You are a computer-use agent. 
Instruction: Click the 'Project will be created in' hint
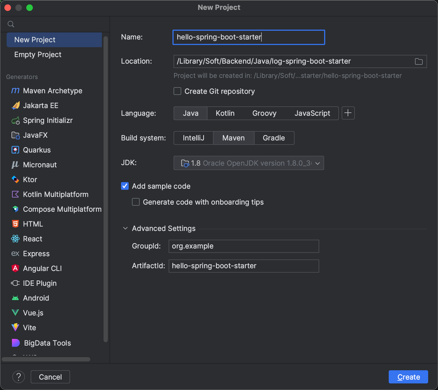(x=287, y=76)
